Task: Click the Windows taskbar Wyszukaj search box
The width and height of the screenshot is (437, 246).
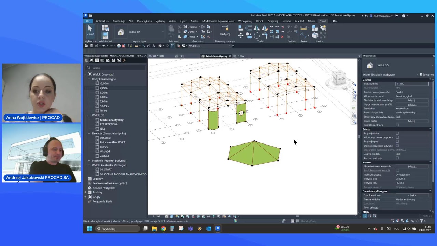Action: 117,229
